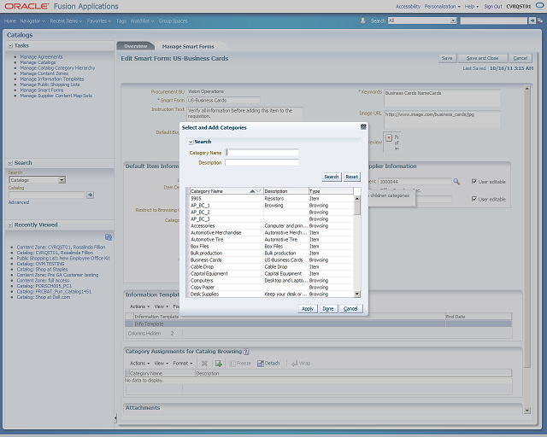The image size is (547, 437).
Task: Open the Catalogs search dropdown
Action: click(x=62, y=180)
